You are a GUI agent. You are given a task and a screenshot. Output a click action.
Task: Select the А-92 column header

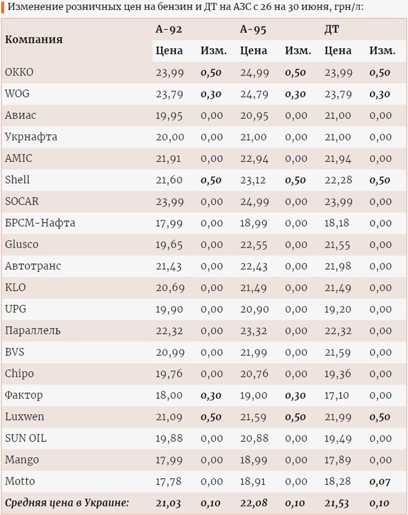click(x=169, y=29)
